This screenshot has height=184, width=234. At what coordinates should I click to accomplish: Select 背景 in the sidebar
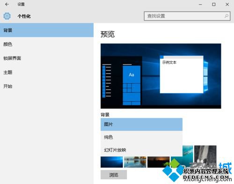click(x=47, y=30)
